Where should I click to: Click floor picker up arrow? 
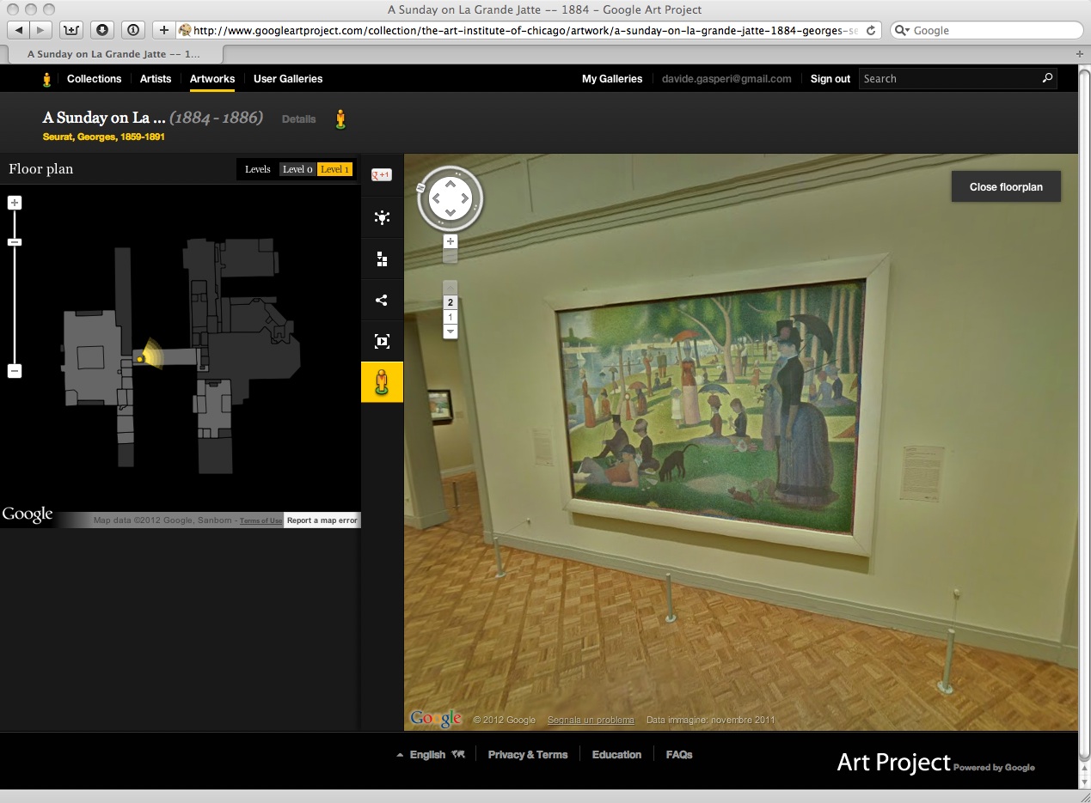pos(450,288)
